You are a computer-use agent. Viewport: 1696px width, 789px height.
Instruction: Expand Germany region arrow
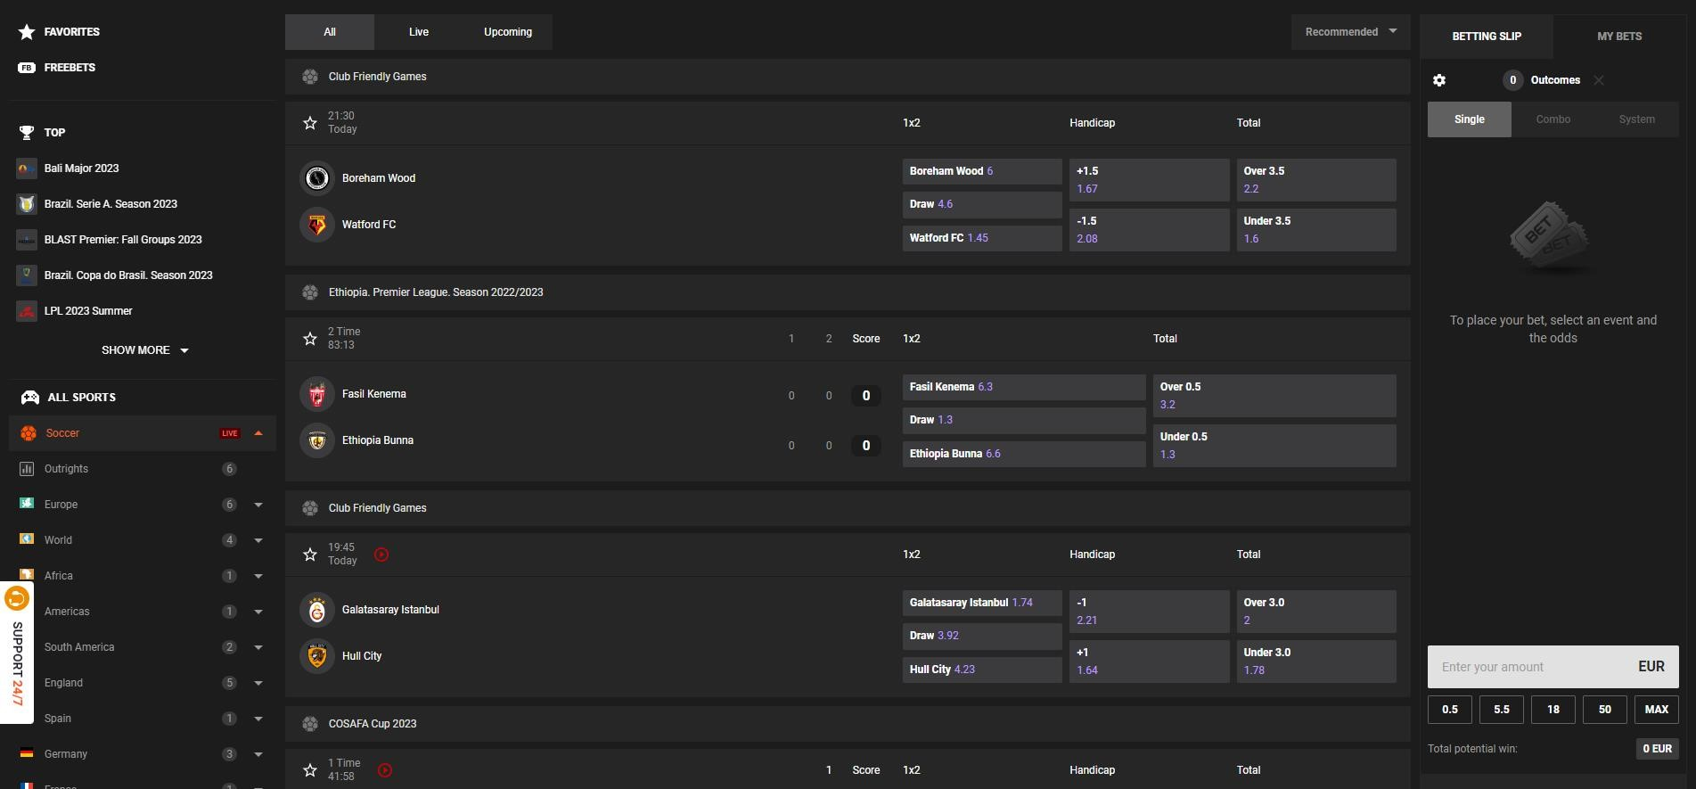[x=258, y=754]
